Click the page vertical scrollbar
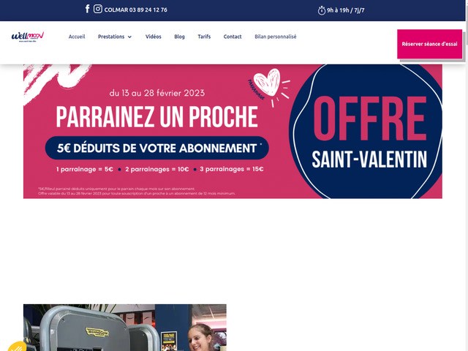The image size is (468, 351). [466, 175]
